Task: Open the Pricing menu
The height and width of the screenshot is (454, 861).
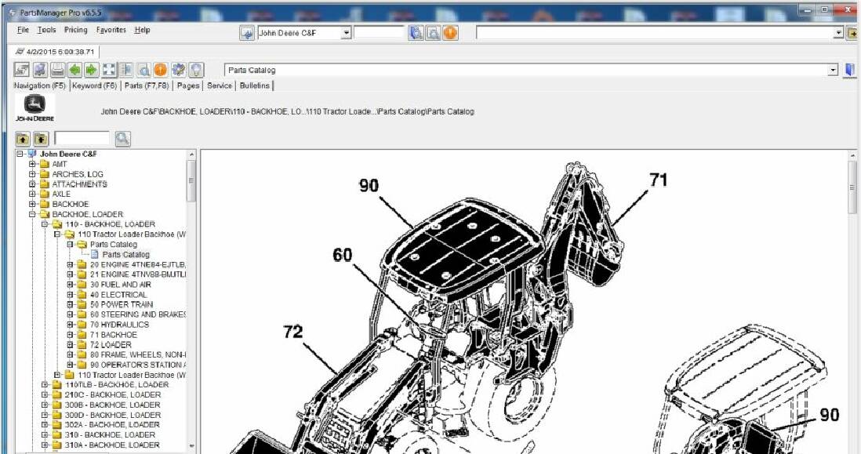Action: tap(76, 31)
